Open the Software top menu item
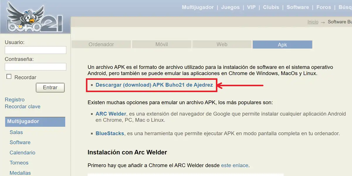 coord(298,7)
